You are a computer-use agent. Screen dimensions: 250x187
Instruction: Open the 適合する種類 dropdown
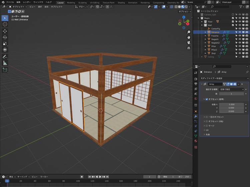pyautogui.click(x=232, y=89)
